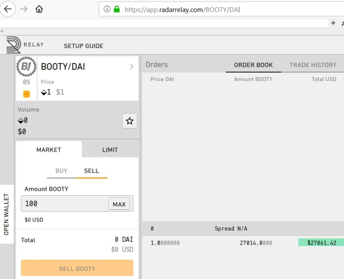Click the MAX amount button
Screen dimensions: 344x279
tap(119, 204)
